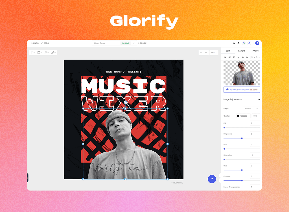The height and width of the screenshot is (212, 289).
Task: Zoom in with the plus button
Action: 206,53
